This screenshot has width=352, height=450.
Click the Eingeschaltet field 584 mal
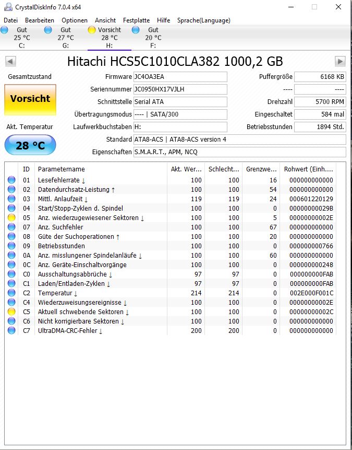[320, 114]
